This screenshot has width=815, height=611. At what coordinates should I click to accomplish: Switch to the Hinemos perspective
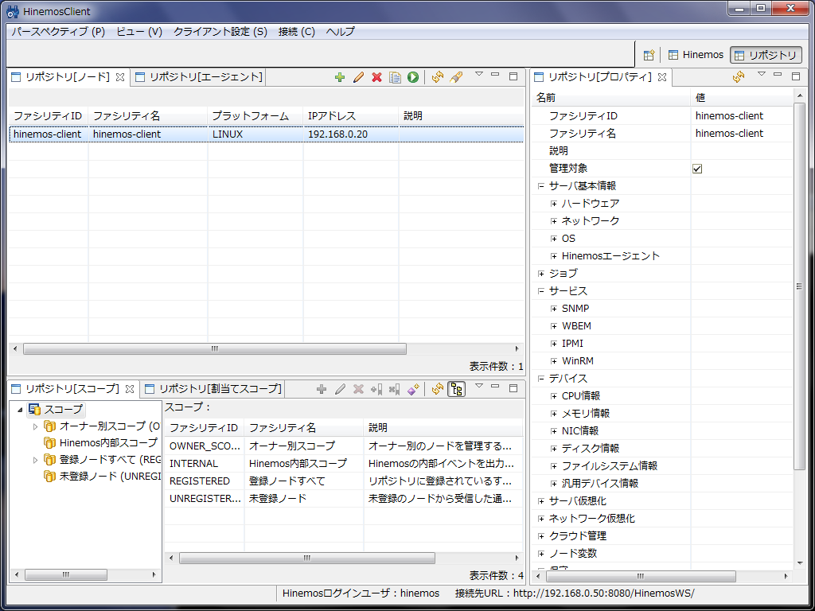(x=696, y=55)
